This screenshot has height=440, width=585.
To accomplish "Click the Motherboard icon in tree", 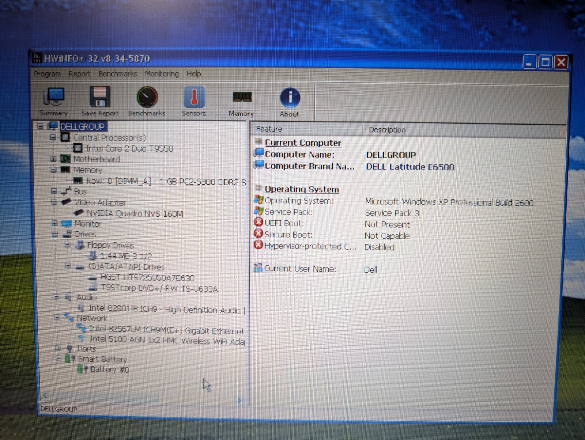I will click(65, 159).
